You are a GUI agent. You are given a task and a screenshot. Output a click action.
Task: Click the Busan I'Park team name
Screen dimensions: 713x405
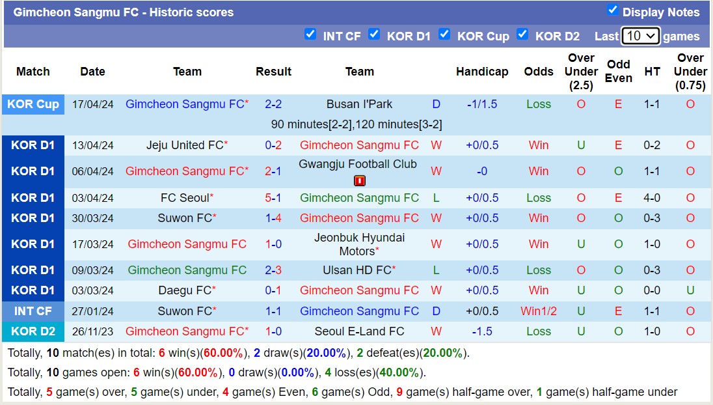pos(360,104)
